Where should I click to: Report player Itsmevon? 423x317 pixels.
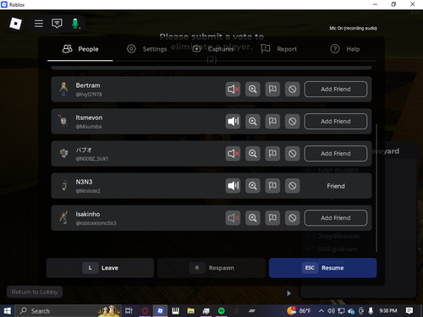tap(272, 122)
